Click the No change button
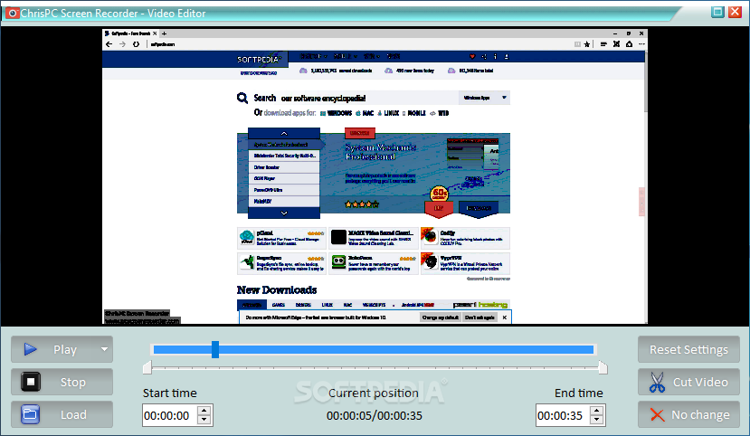The height and width of the screenshot is (436, 750). coord(688,414)
